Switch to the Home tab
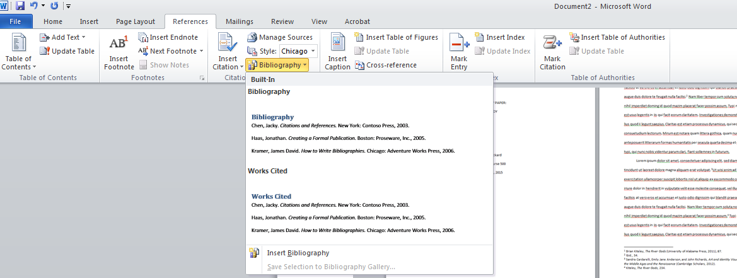The height and width of the screenshot is (278, 737). click(53, 21)
